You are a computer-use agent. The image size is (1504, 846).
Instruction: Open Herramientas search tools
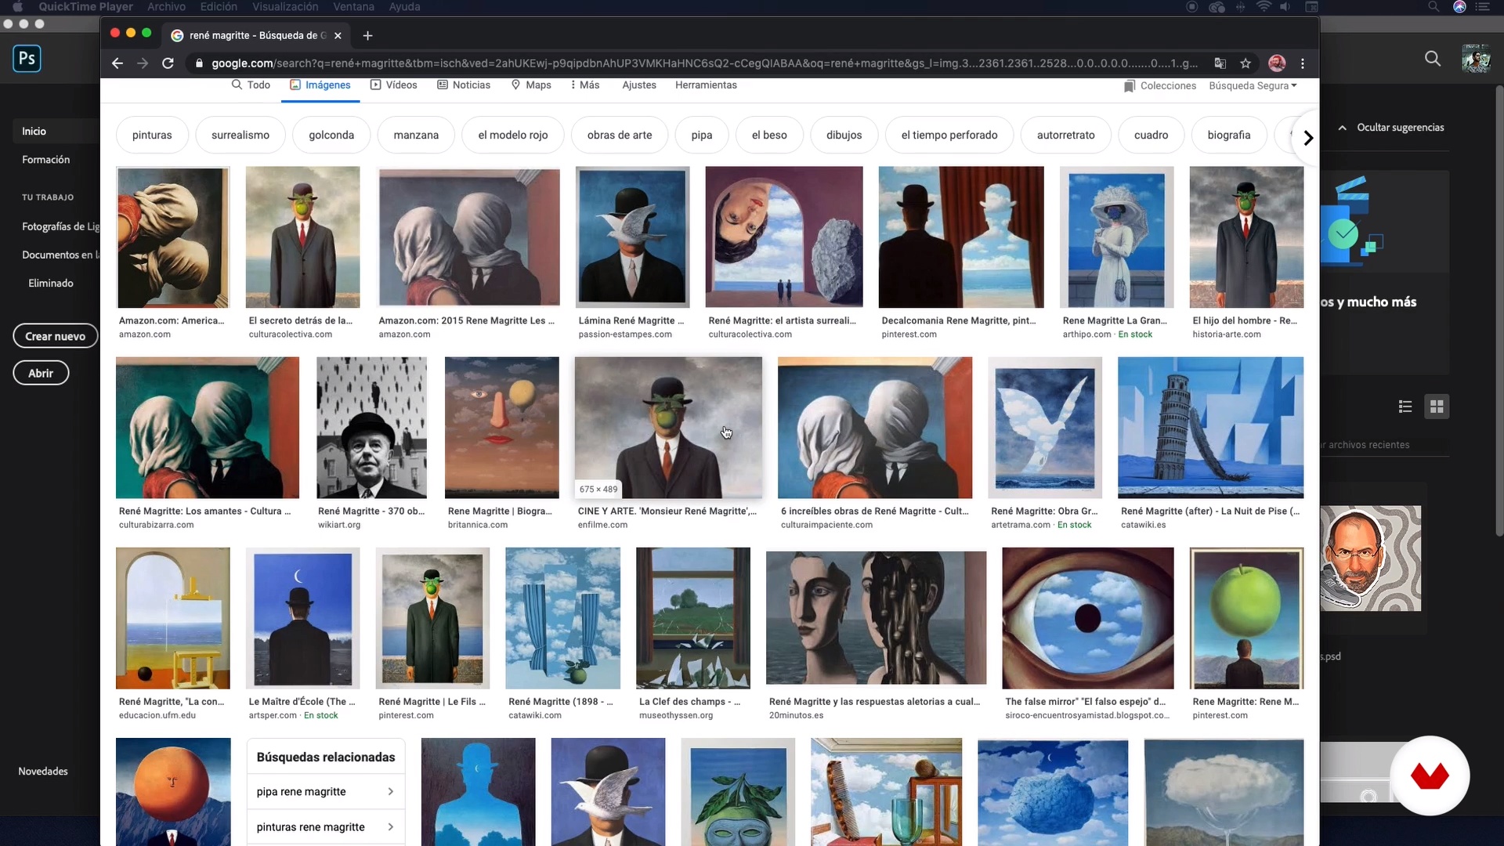[706, 85]
